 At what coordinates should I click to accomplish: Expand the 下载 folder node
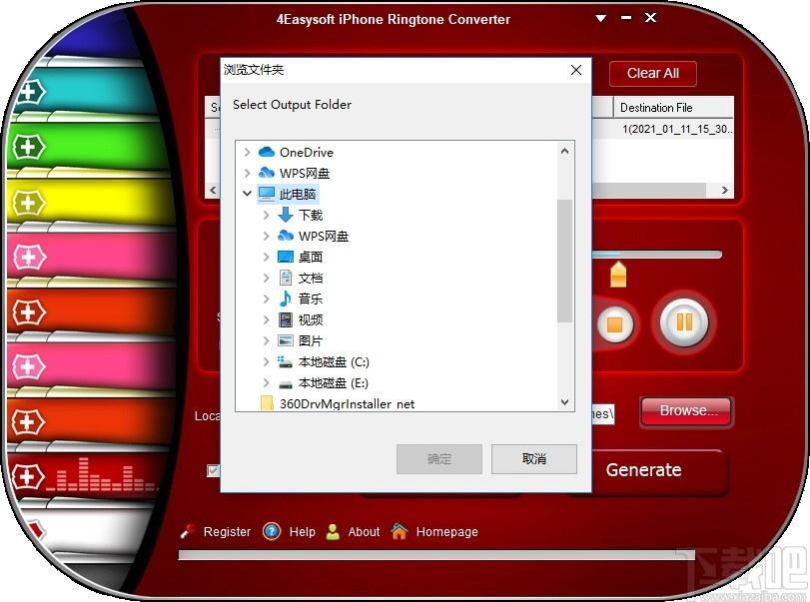pyautogui.click(x=266, y=215)
